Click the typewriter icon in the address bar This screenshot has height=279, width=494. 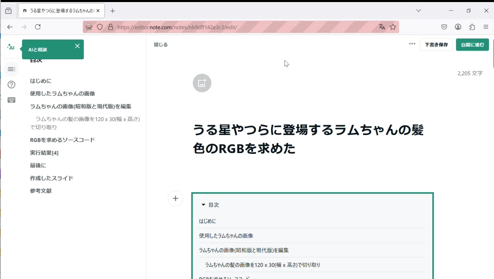(x=89, y=27)
